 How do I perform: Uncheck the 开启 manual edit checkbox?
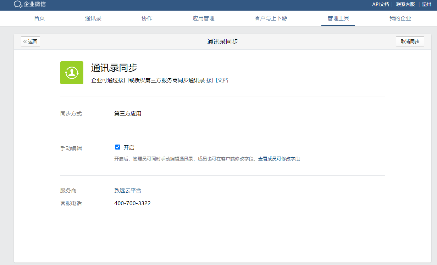point(118,147)
